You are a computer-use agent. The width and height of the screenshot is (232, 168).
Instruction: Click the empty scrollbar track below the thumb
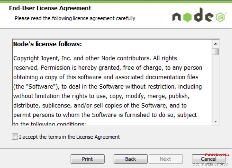click(x=215, y=87)
